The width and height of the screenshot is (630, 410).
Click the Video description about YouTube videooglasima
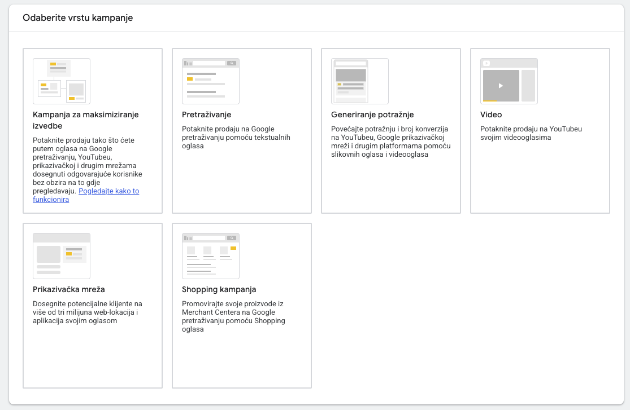coord(531,133)
